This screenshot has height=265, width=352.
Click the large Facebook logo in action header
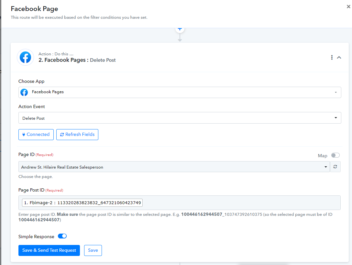(x=25, y=57)
